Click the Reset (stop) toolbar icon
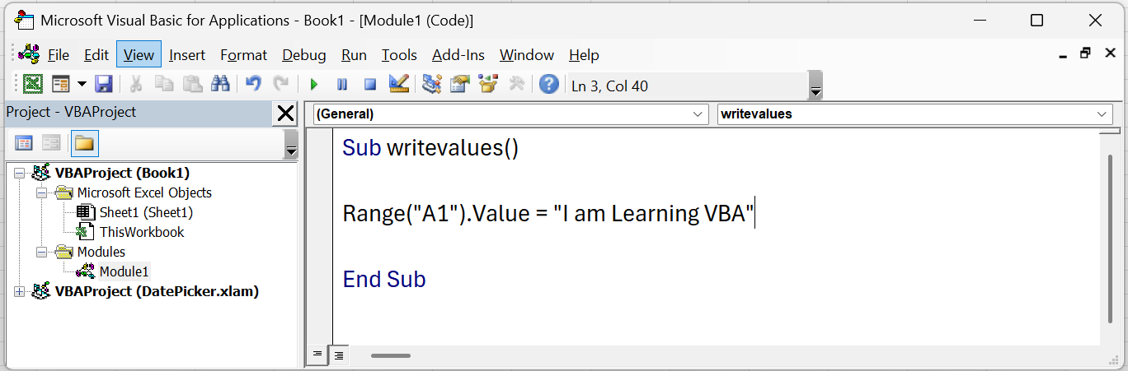Image resolution: width=1128 pixels, height=371 pixels. coord(369,84)
